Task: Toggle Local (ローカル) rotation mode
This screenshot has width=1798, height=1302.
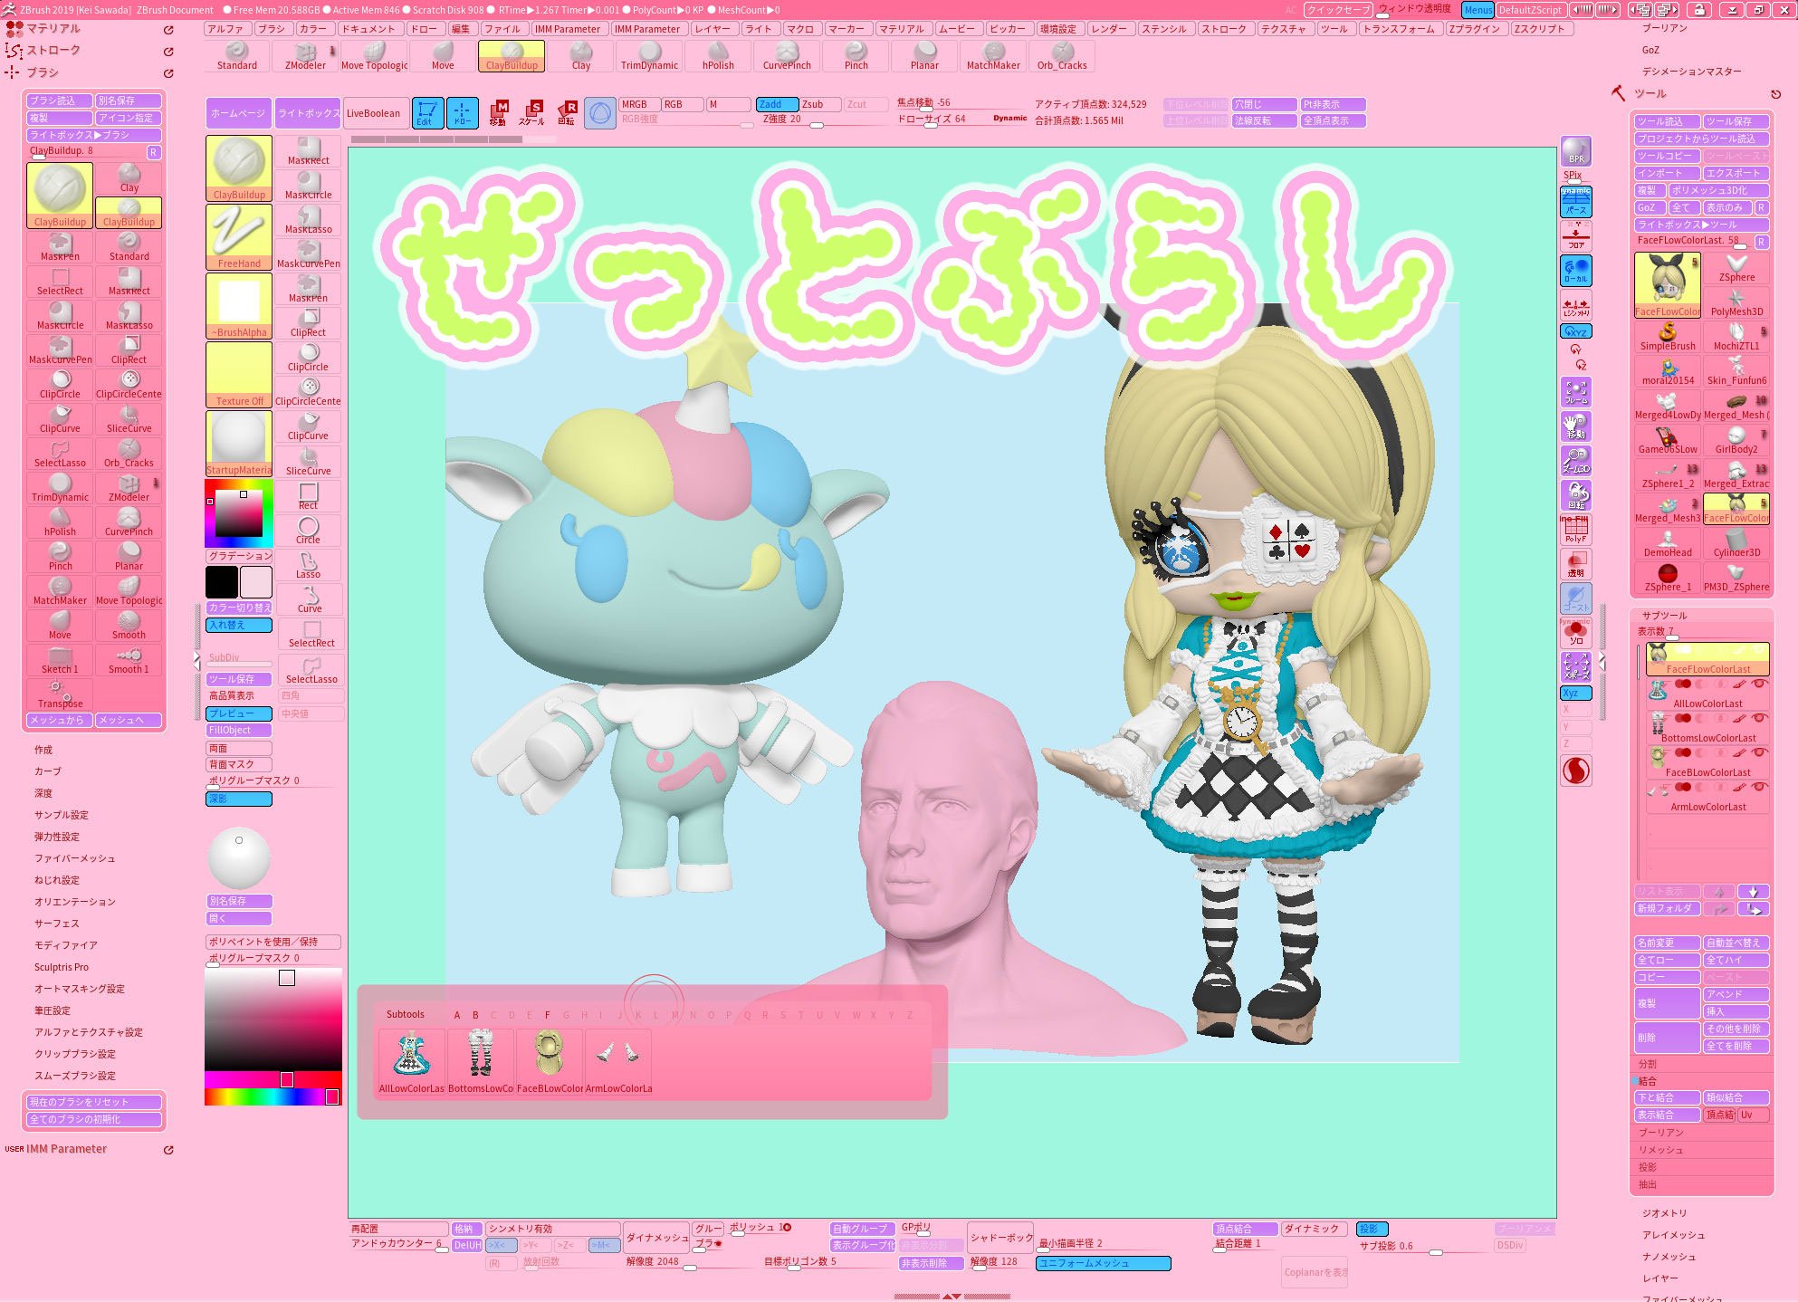Action: point(1576,271)
